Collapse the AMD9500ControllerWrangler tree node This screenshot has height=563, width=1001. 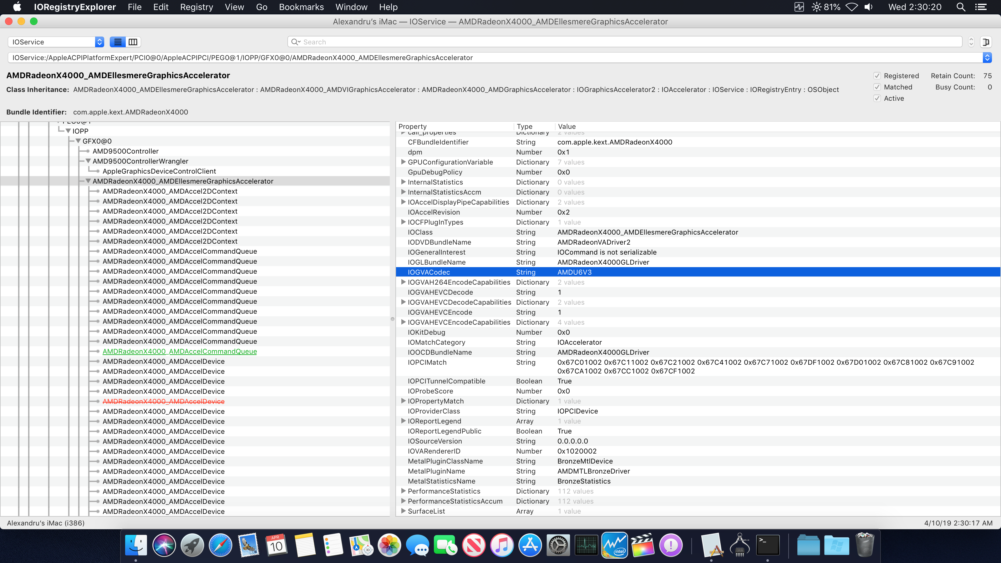point(88,161)
